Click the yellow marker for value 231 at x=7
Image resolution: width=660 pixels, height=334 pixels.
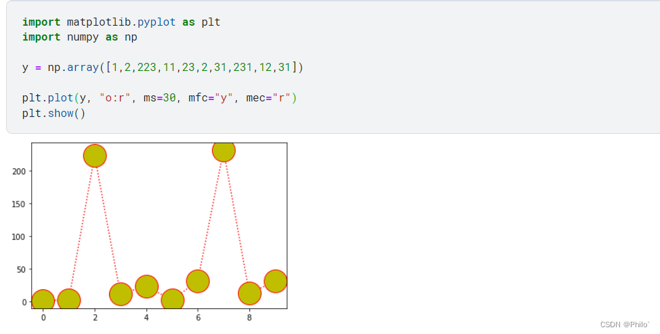point(224,152)
